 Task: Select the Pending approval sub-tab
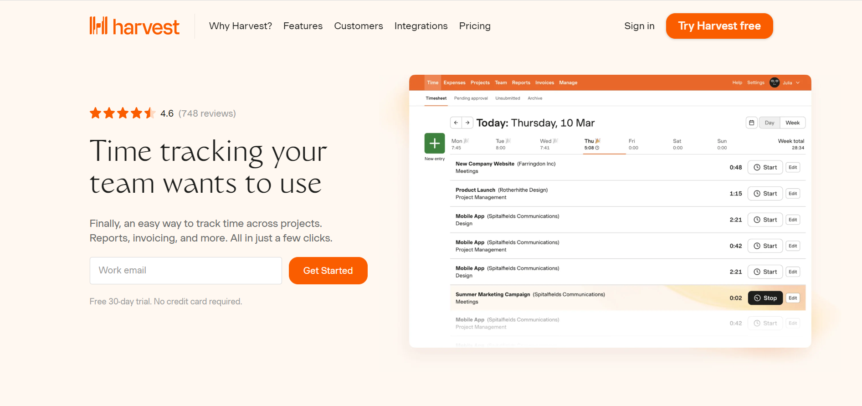pos(471,98)
